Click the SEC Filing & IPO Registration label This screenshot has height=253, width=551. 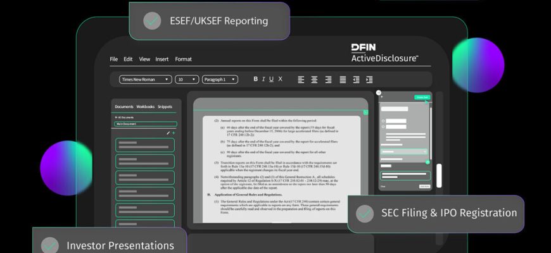click(x=449, y=213)
